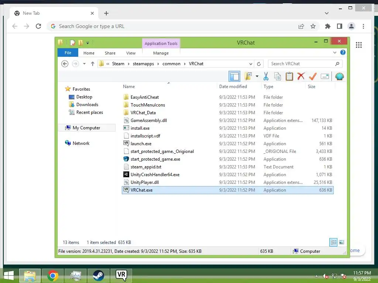Click the shell globe toolbar icon
This screenshot has height=283, width=378.
coord(340,77)
